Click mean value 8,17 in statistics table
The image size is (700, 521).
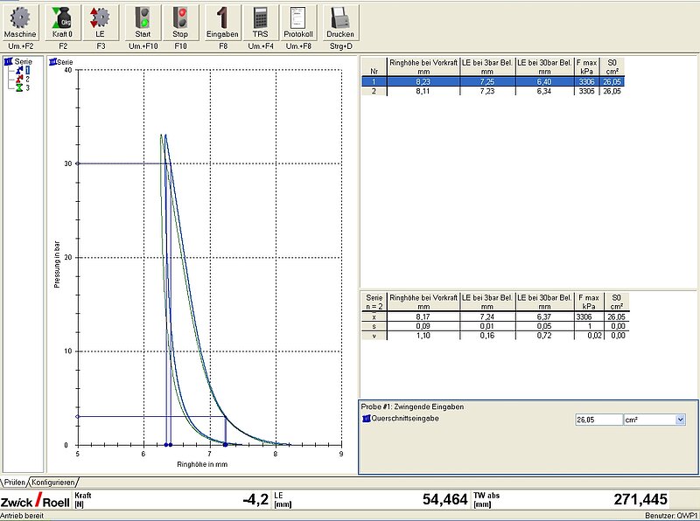click(423, 316)
